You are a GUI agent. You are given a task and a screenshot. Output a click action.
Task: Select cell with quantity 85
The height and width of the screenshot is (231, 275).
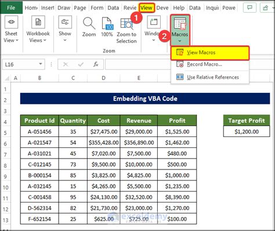click(73, 175)
